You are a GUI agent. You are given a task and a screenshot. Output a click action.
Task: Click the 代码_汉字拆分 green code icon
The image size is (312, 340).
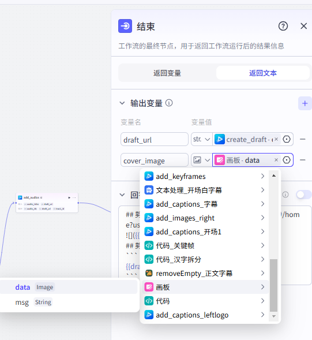(149, 259)
